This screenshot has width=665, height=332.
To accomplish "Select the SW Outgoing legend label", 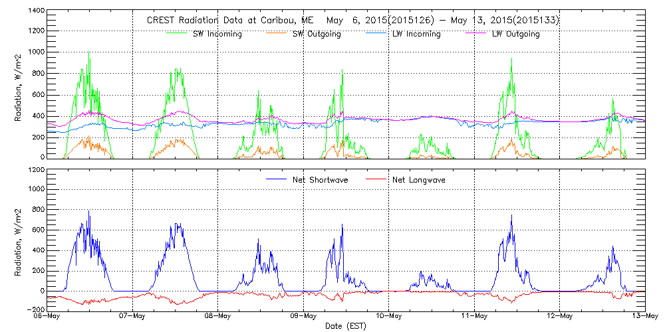I will point(317,35).
